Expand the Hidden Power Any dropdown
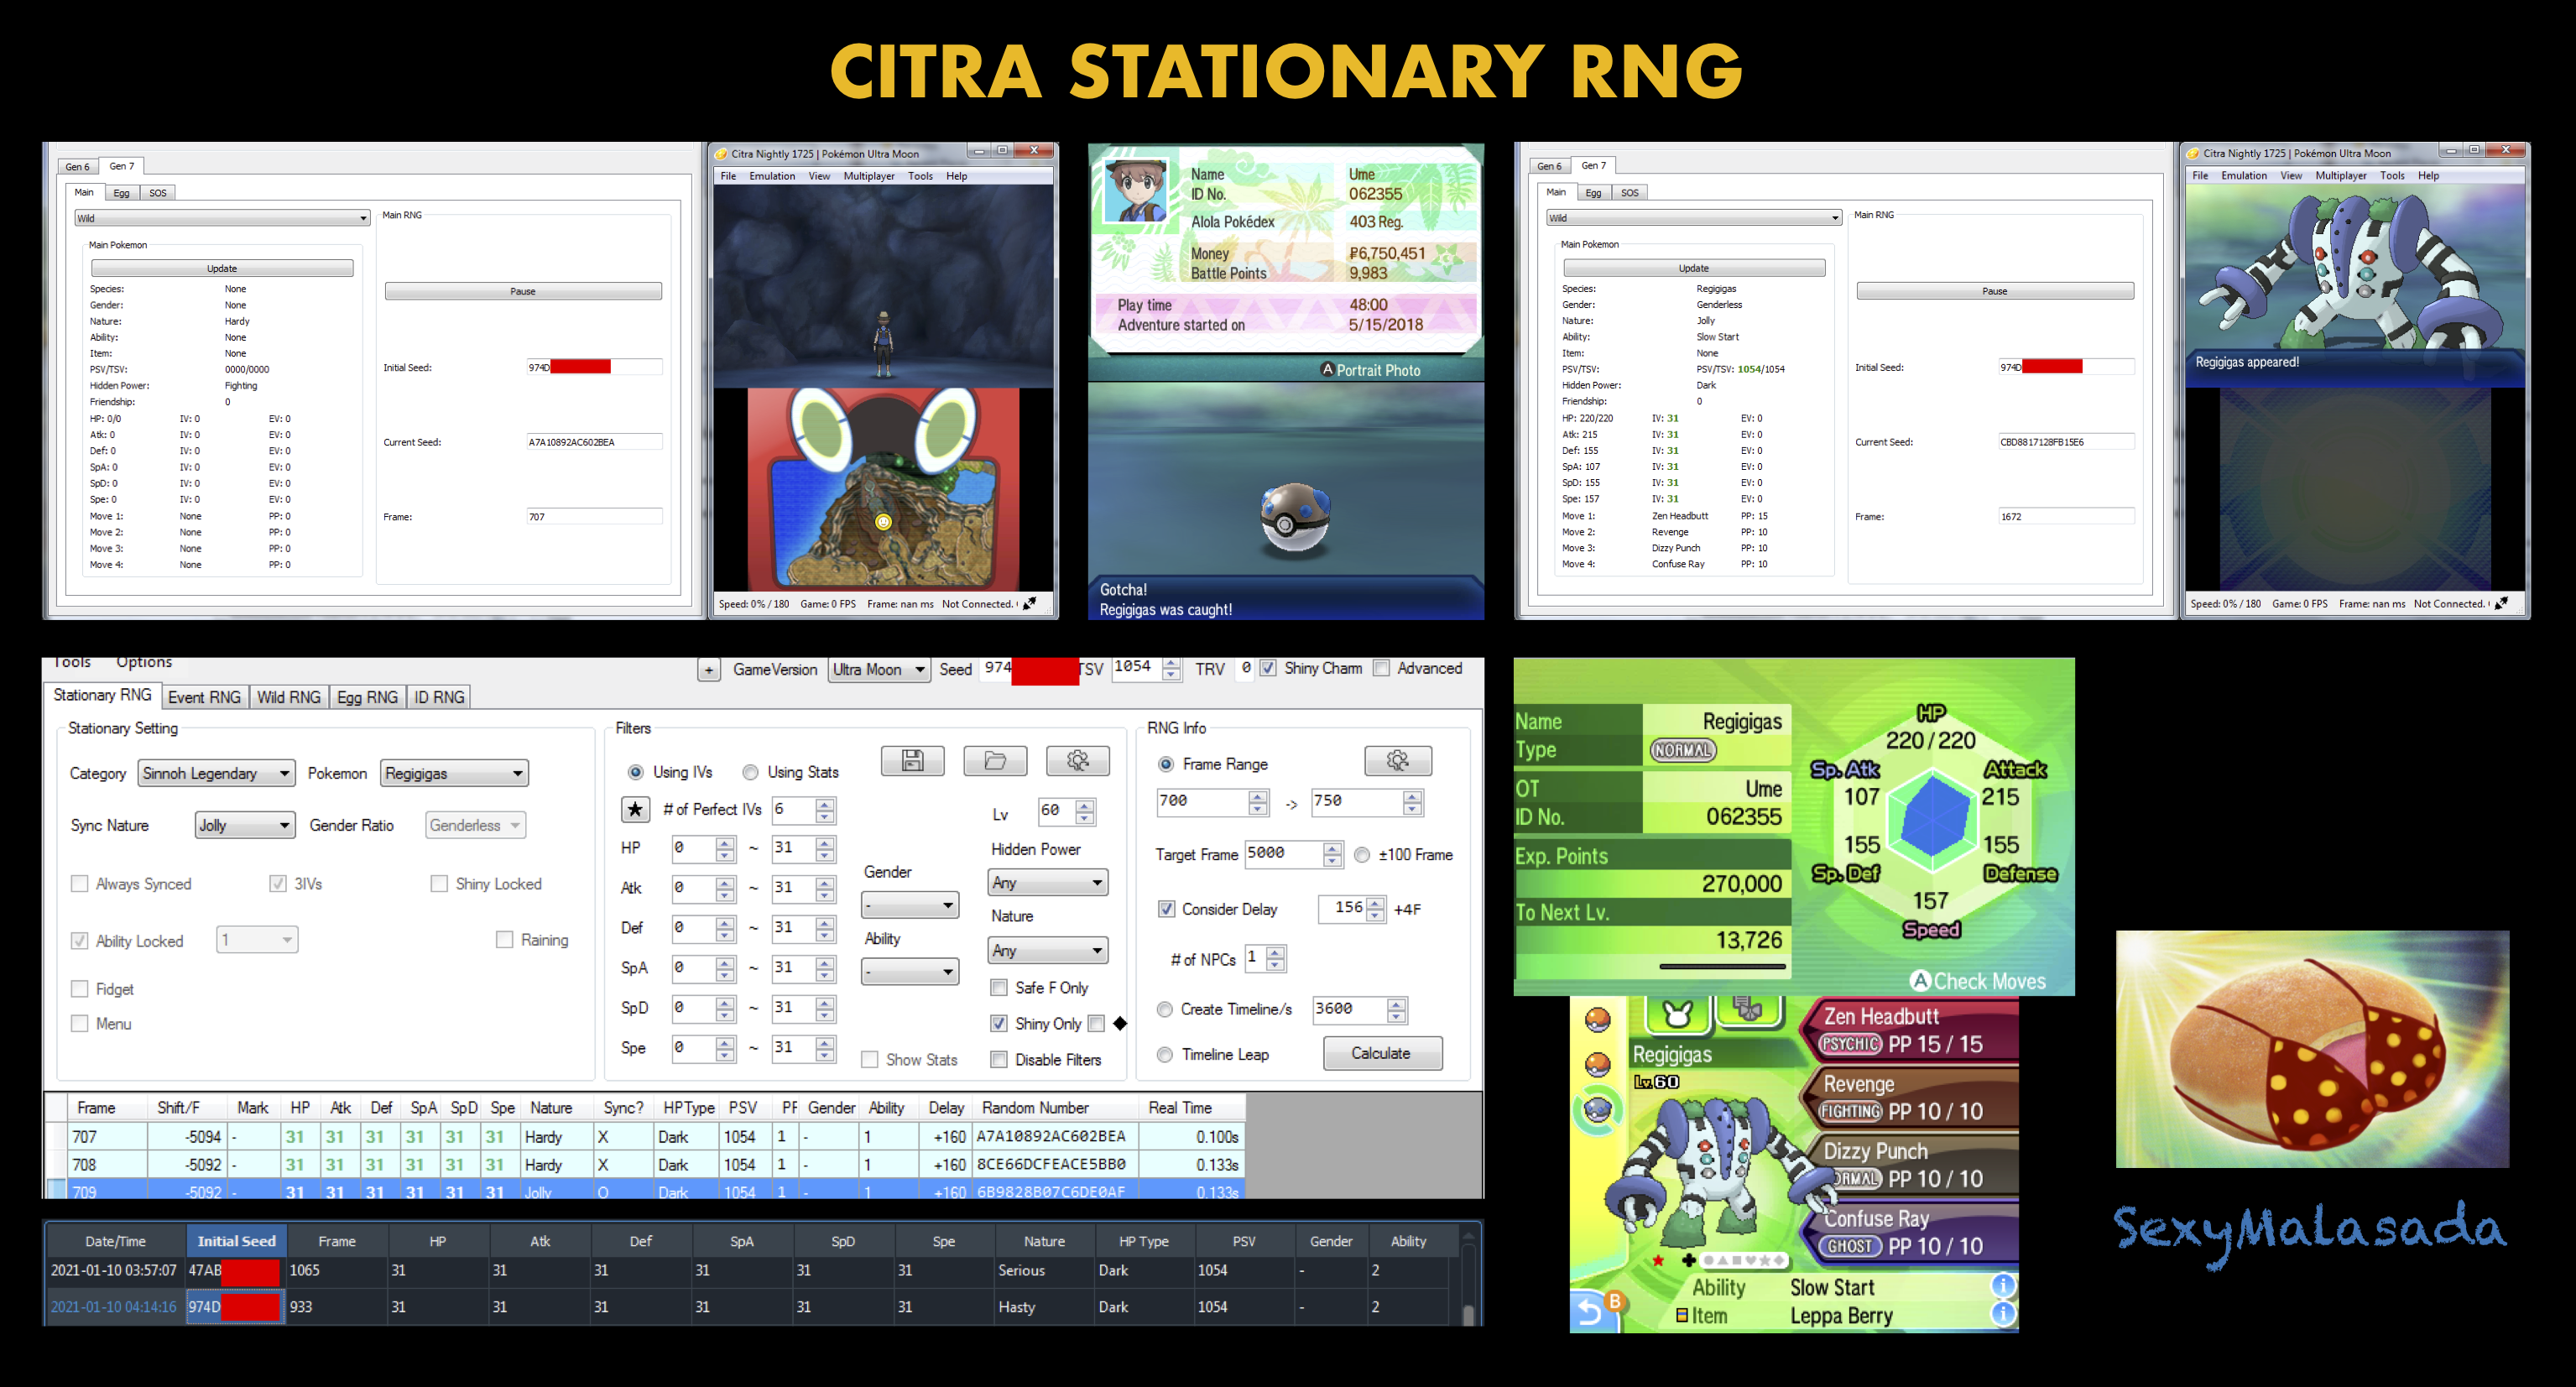This screenshot has width=2576, height=1387. 1047,882
